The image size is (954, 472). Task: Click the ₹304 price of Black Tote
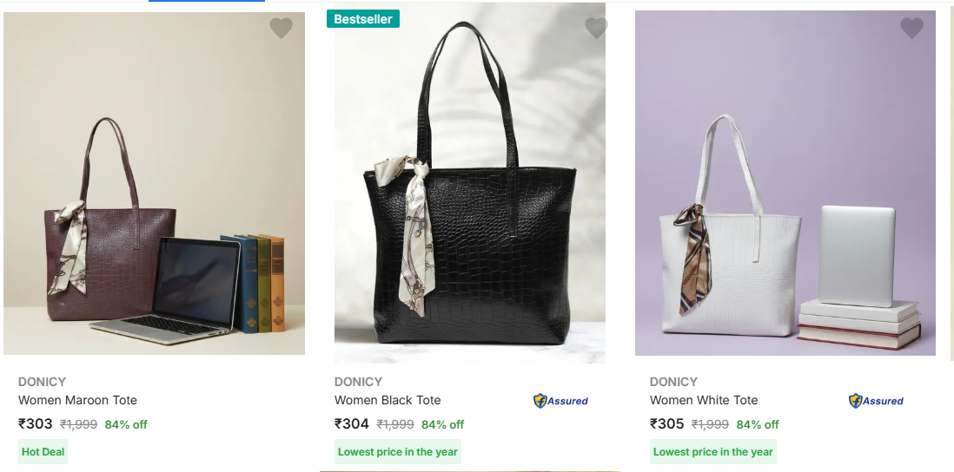click(352, 424)
